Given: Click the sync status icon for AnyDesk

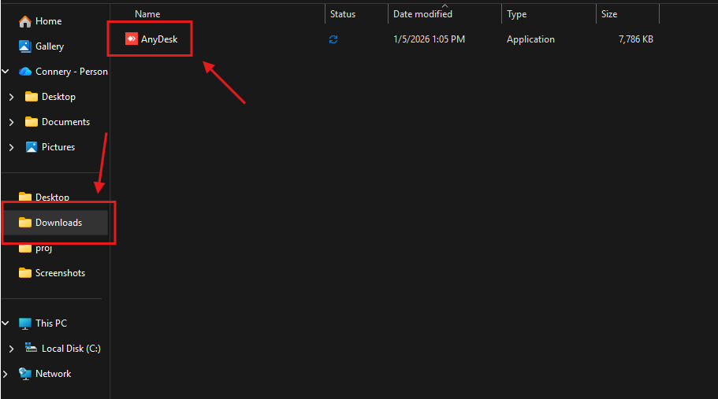Looking at the screenshot, I should [x=333, y=39].
